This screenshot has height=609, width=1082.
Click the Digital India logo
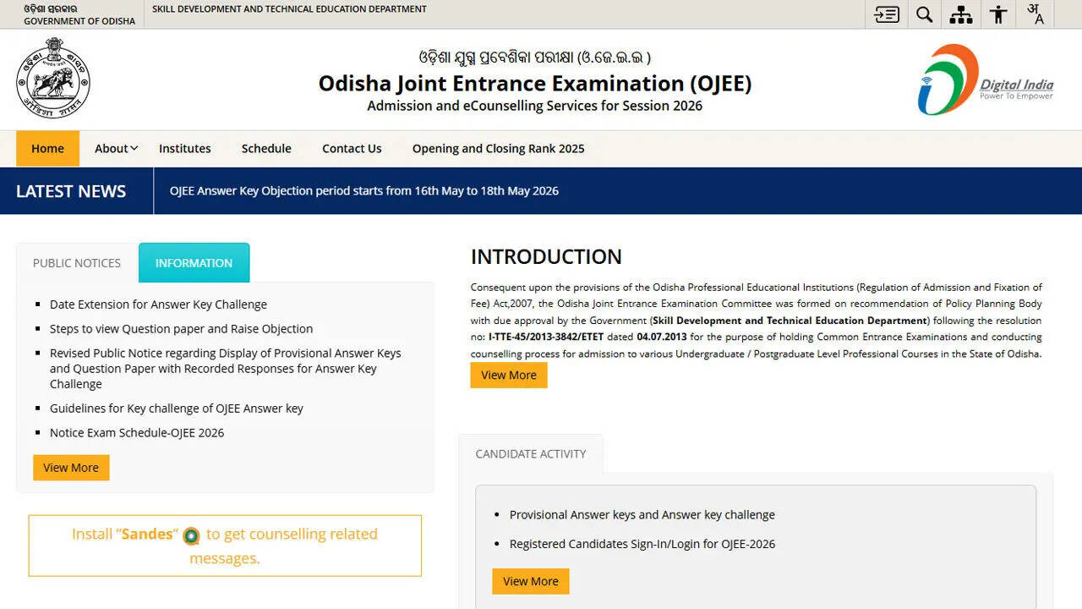[986, 80]
